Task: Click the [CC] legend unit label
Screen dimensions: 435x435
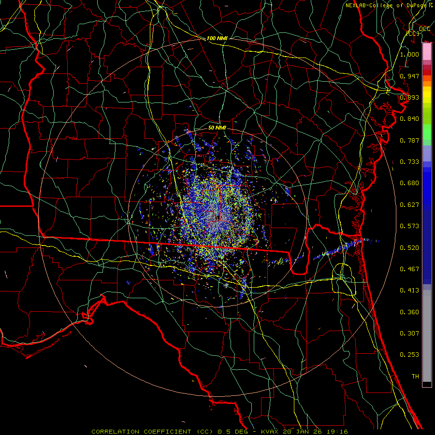Action: (413, 33)
